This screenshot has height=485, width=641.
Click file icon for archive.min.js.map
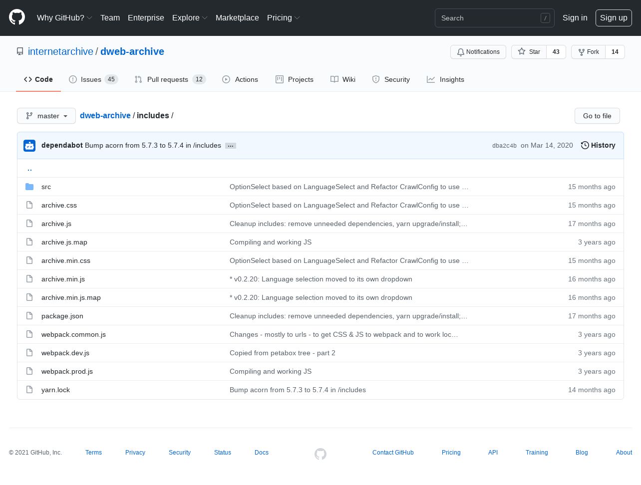point(29,297)
